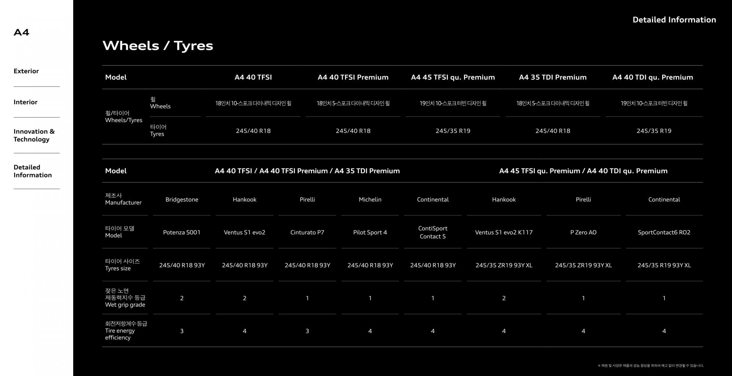The height and width of the screenshot is (376, 732).
Task: Click the 휠 Wheels row label
Action: tap(160, 103)
